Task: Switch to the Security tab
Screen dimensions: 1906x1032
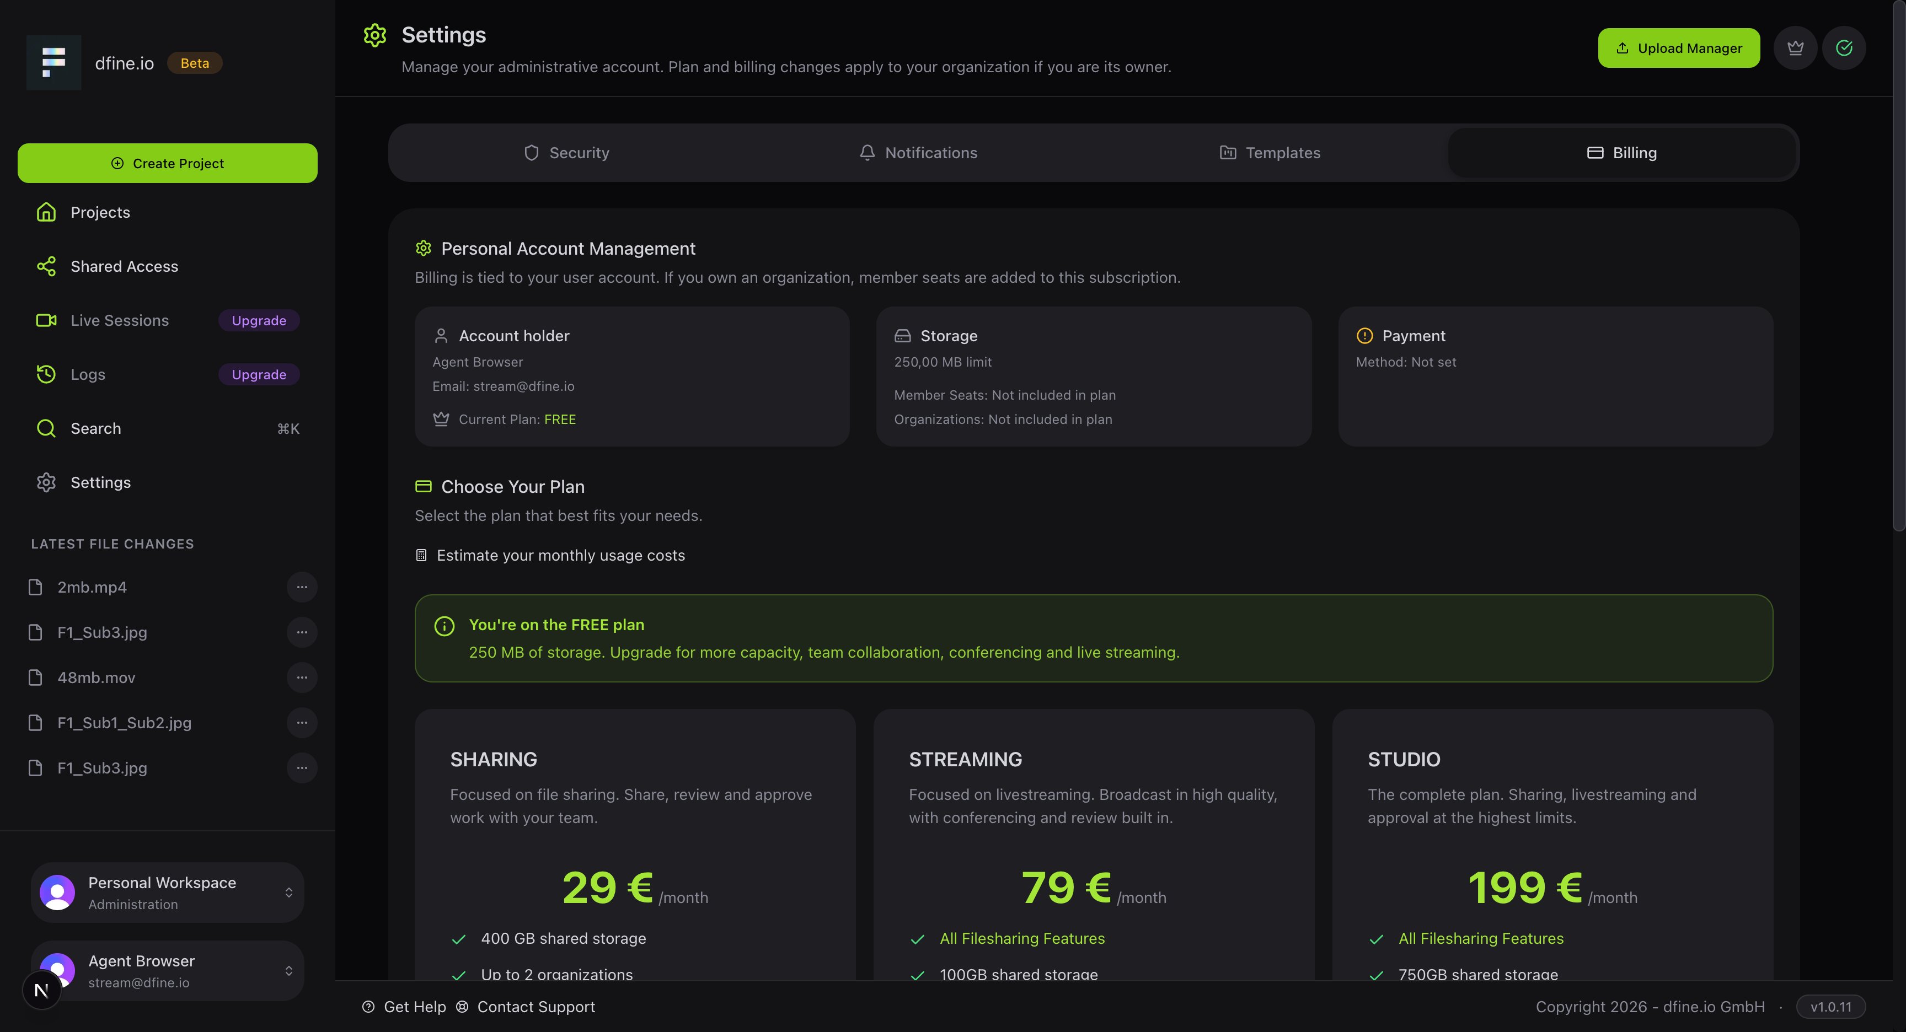Action: pyautogui.click(x=566, y=152)
